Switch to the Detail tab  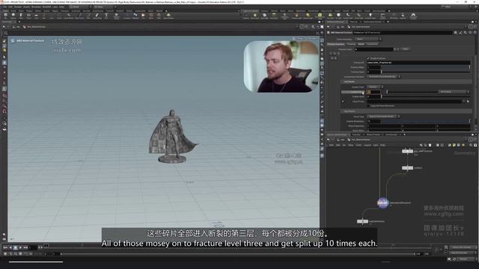(361, 44)
